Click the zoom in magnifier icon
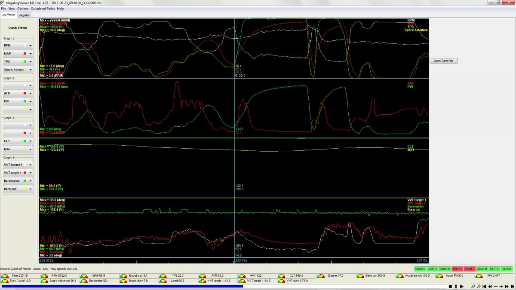 [x=478, y=286]
